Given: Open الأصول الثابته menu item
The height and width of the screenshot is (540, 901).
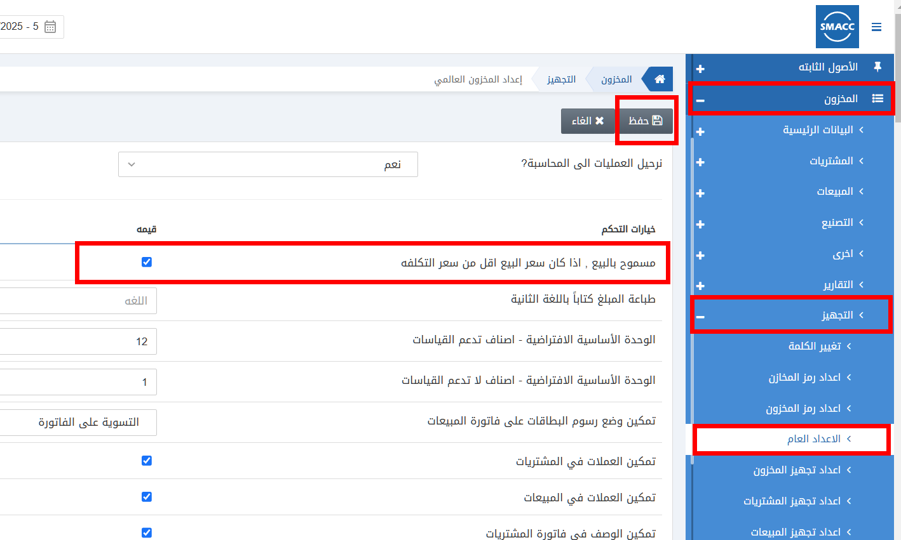Looking at the screenshot, I should coord(828,67).
